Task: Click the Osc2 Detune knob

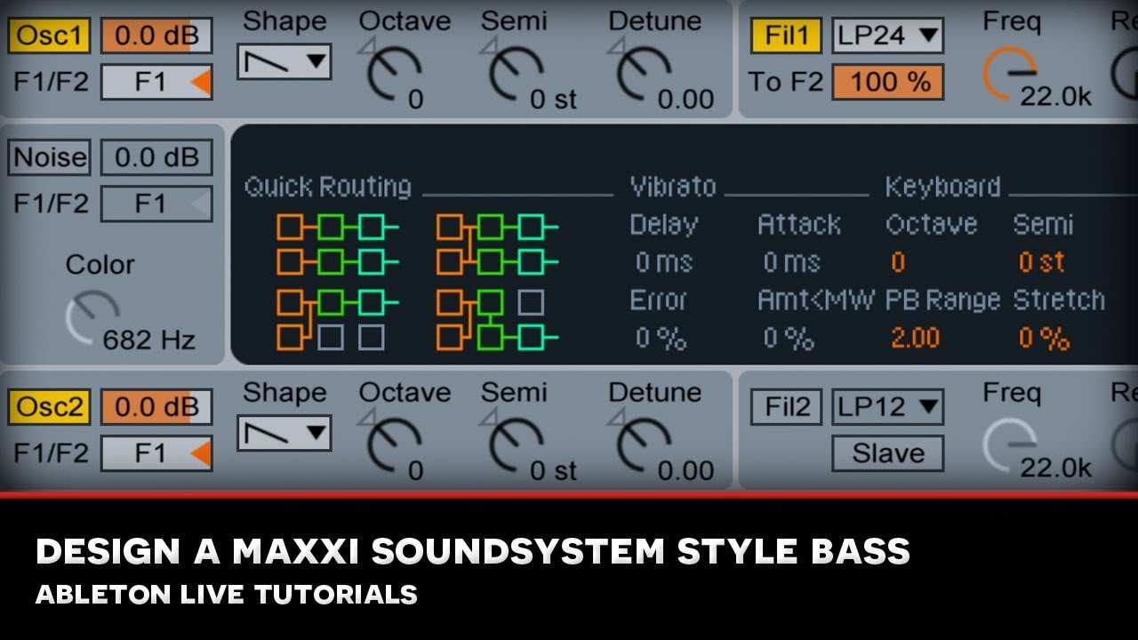Action: tap(644, 444)
